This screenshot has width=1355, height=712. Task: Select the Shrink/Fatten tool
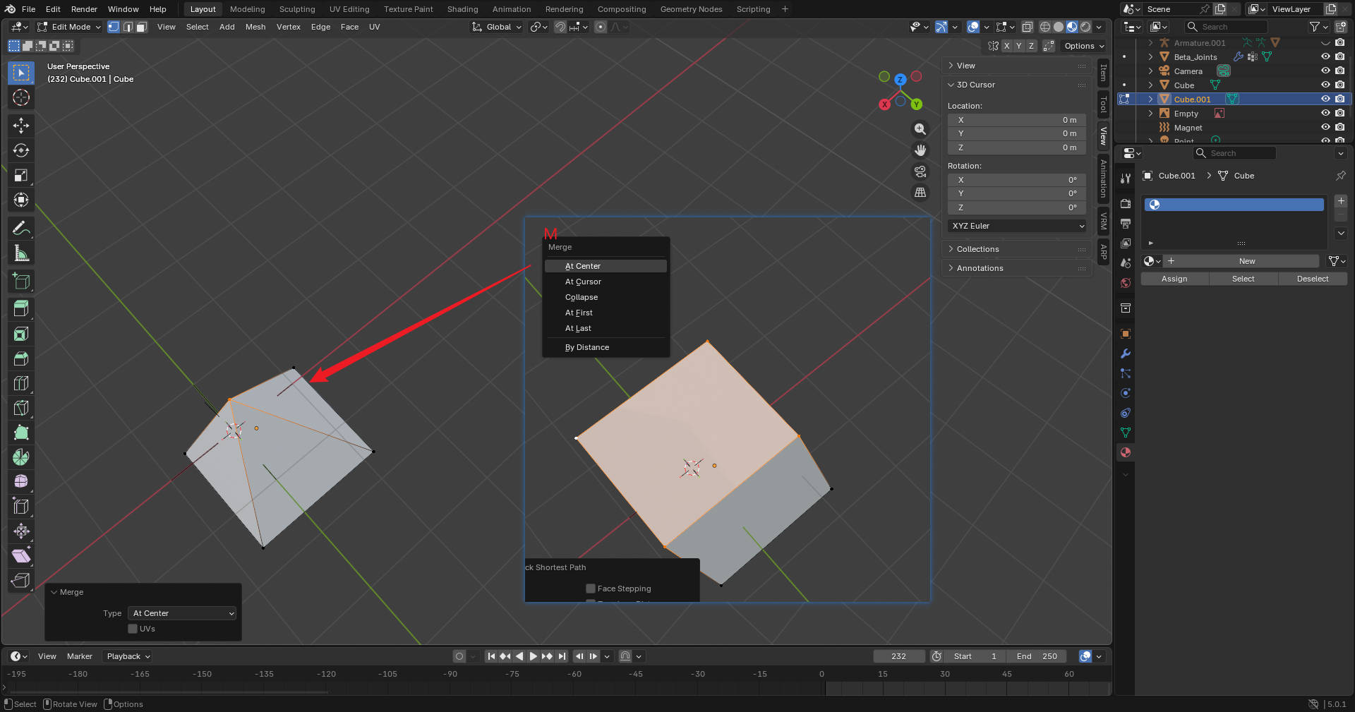click(21, 531)
